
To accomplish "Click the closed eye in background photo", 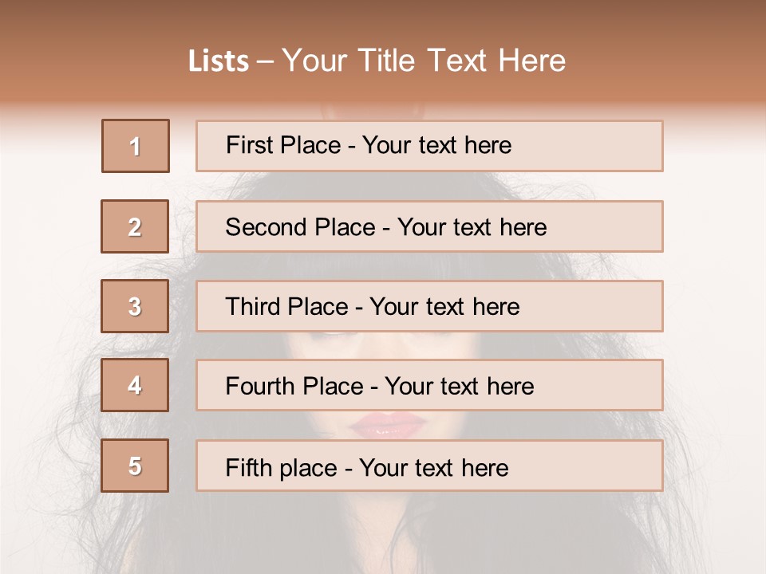I will (x=332, y=335).
